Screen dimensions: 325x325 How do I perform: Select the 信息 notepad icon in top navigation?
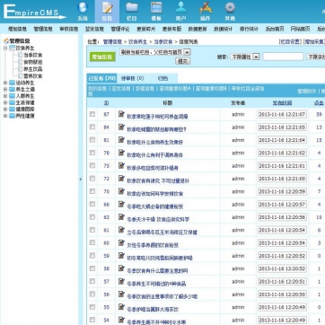pyautogui.click(x=107, y=7)
